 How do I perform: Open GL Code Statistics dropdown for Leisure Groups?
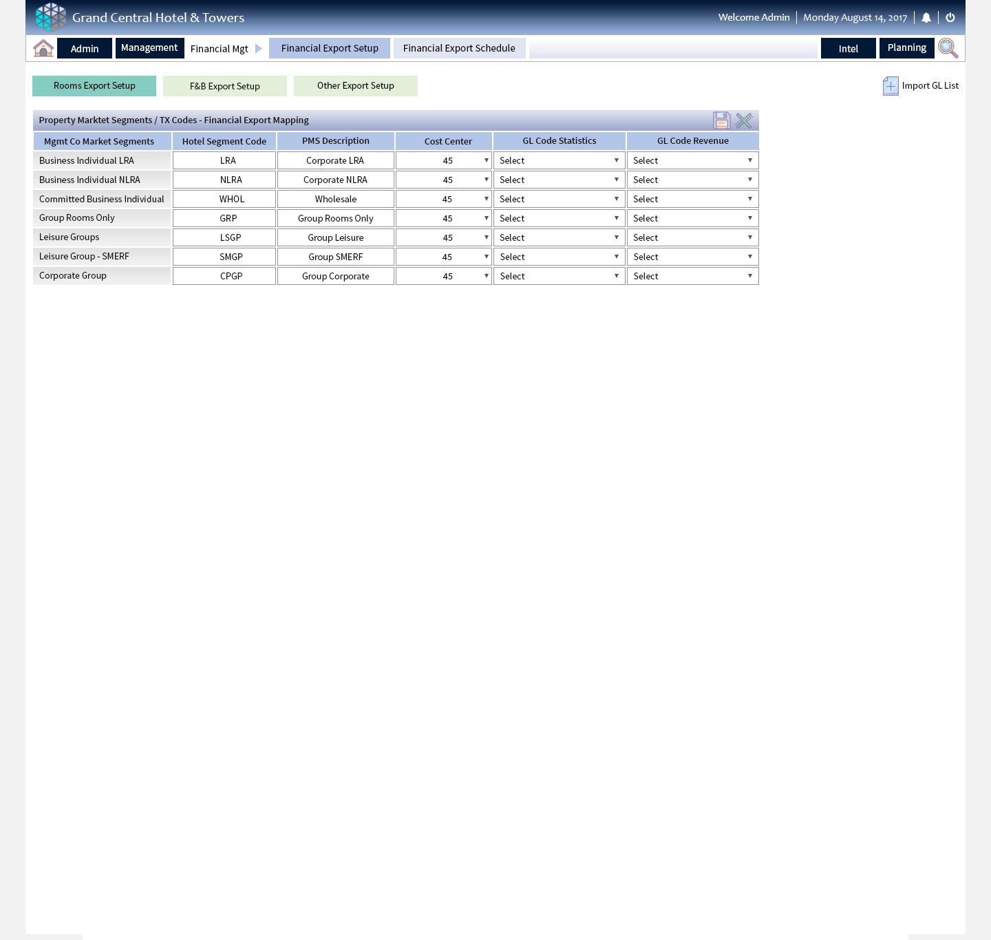click(x=559, y=237)
